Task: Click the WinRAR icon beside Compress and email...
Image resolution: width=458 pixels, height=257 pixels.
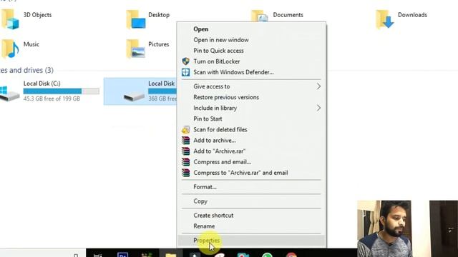Action: (186, 162)
